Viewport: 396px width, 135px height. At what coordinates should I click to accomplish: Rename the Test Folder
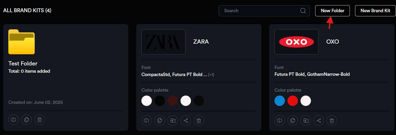pos(14,120)
